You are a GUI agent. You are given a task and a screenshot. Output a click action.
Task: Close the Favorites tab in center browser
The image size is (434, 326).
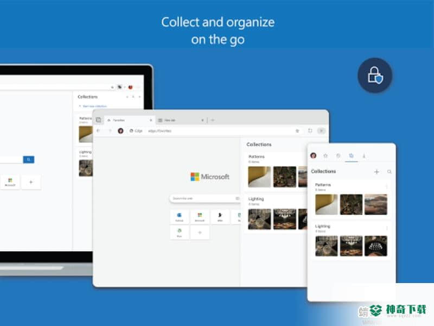(151, 120)
